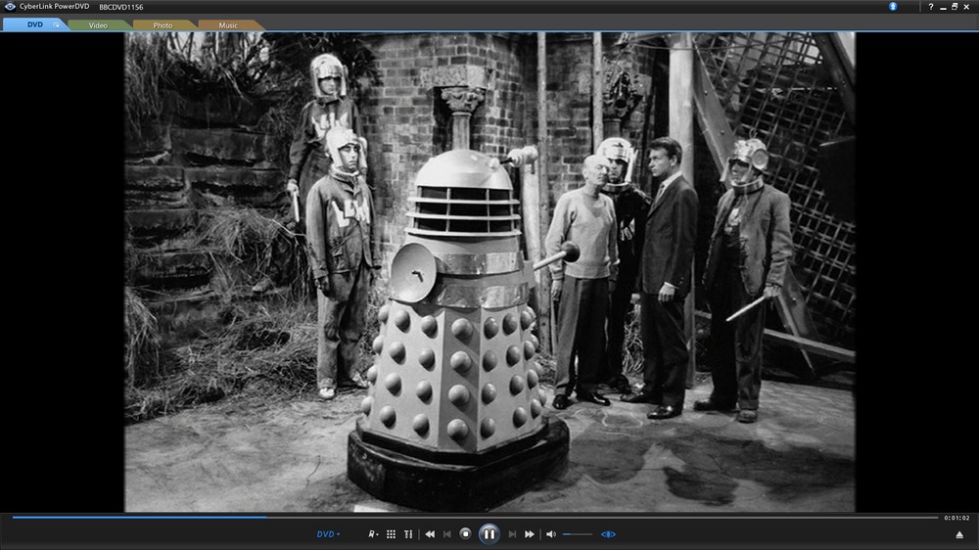Toggle the TrueTheater eye effect

point(608,534)
